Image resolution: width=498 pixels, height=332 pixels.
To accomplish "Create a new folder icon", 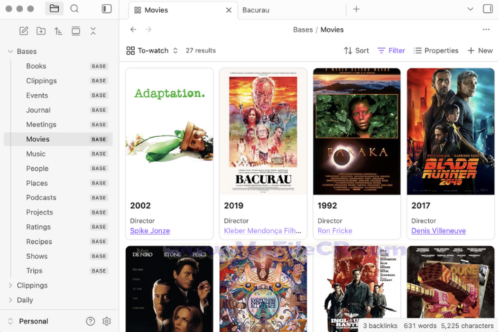I will [41, 31].
